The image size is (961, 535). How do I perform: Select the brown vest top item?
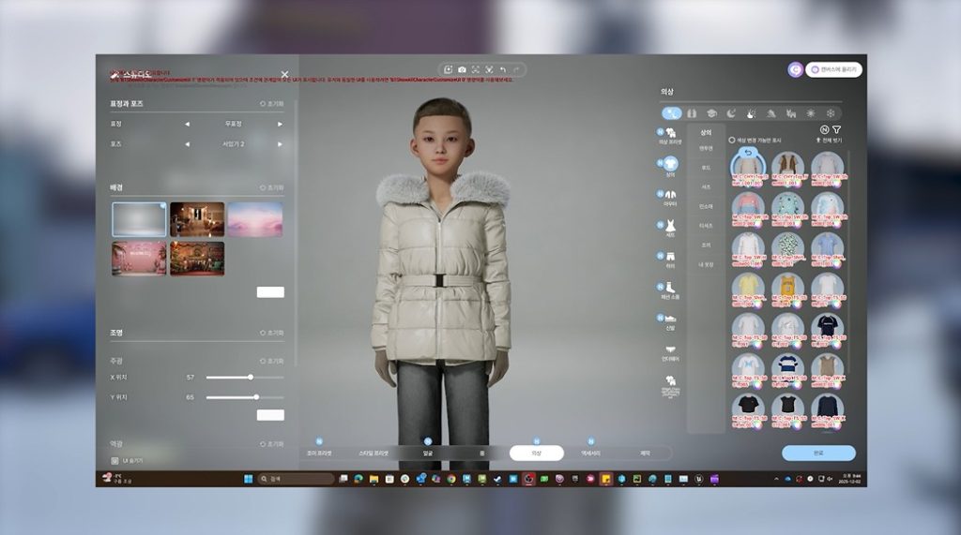click(x=788, y=169)
